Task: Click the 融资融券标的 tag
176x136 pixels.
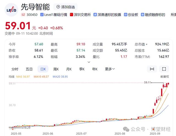Action: pyautogui.click(x=153, y=14)
